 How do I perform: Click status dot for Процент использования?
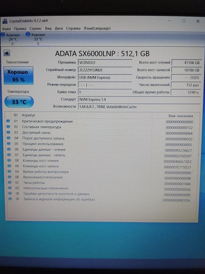(x=9, y=144)
